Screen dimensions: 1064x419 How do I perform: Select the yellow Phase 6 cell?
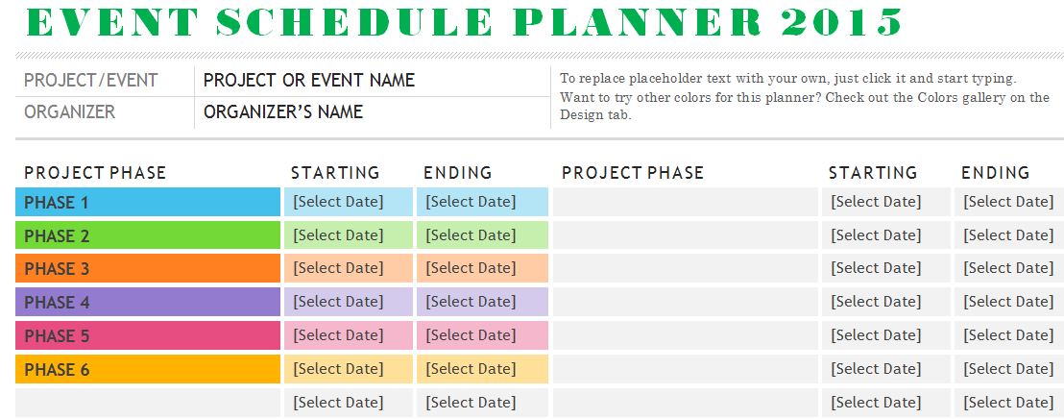148,369
